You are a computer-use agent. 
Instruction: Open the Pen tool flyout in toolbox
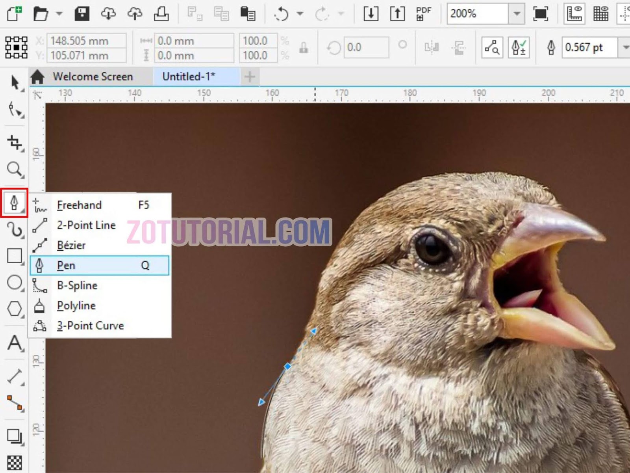(15, 203)
